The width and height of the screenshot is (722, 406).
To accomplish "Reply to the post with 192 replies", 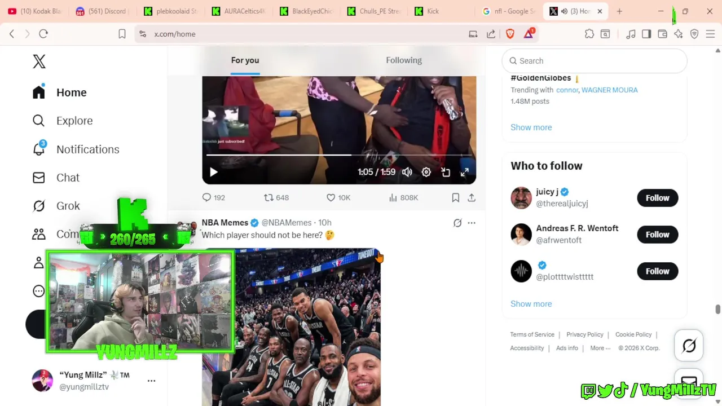I will click(214, 197).
